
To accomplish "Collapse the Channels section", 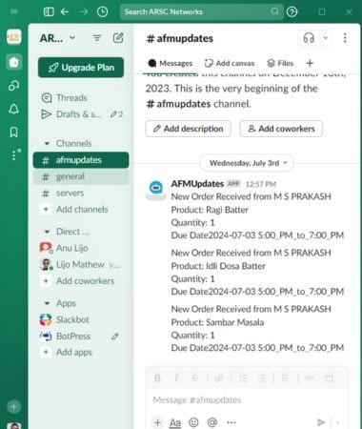I will 47,144.
